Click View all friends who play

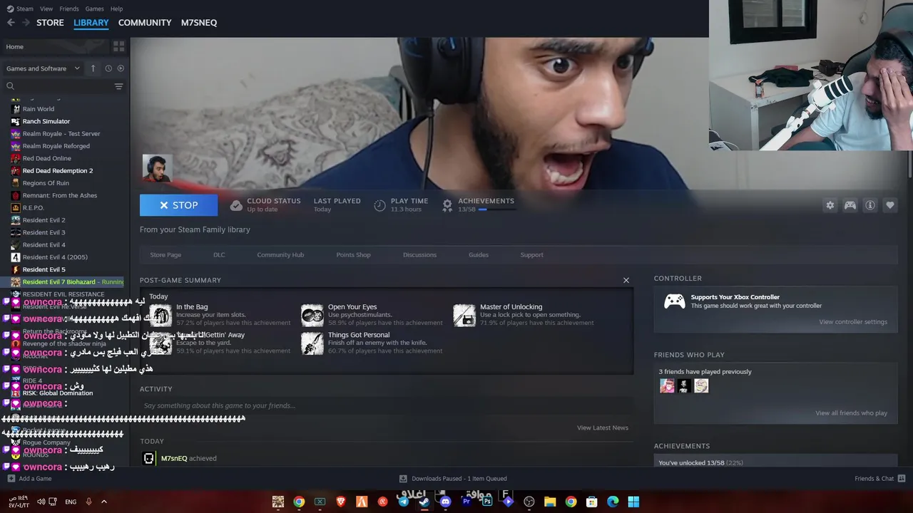(x=851, y=413)
